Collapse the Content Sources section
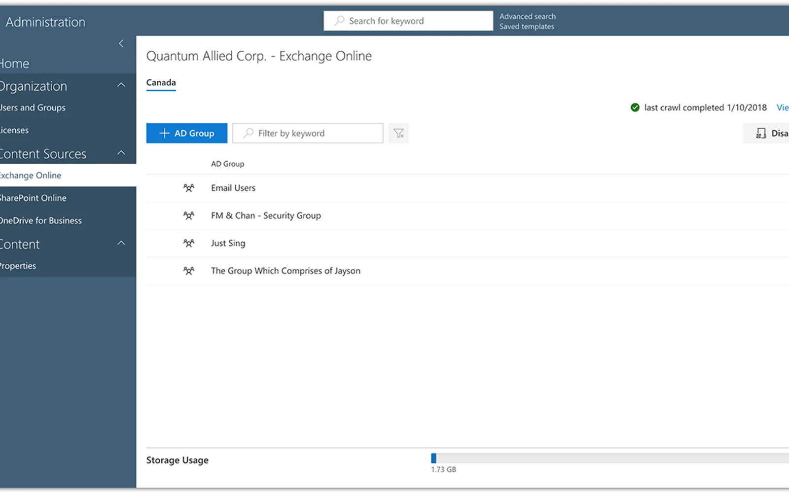This screenshot has height=493, width=789. (x=121, y=153)
